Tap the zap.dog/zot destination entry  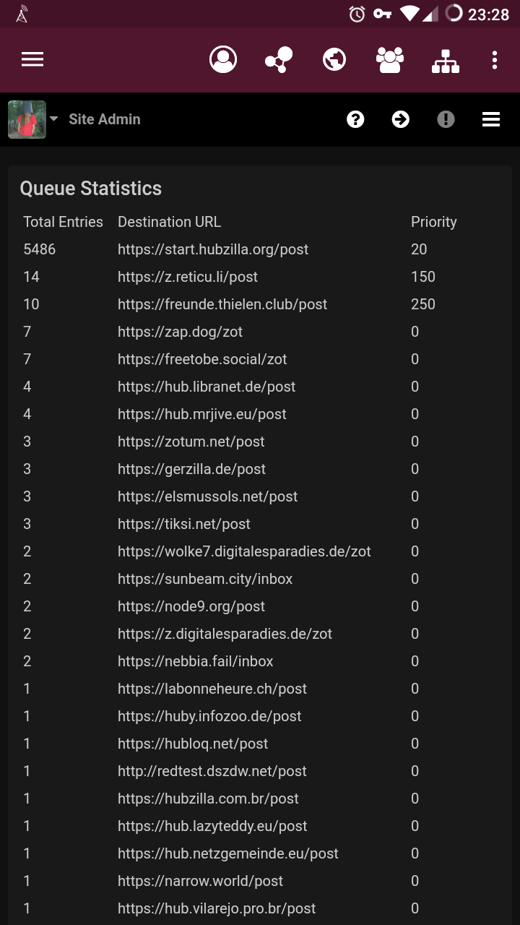[x=180, y=332]
